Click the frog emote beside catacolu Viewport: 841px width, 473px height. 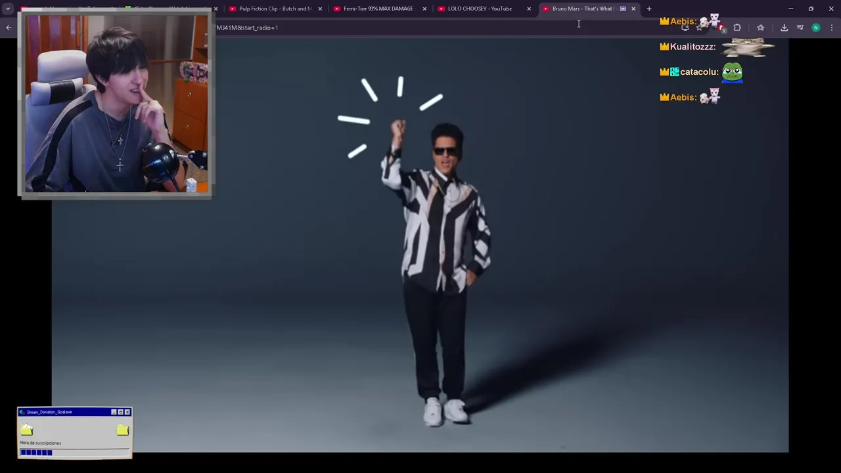pyautogui.click(x=733, y=72)
